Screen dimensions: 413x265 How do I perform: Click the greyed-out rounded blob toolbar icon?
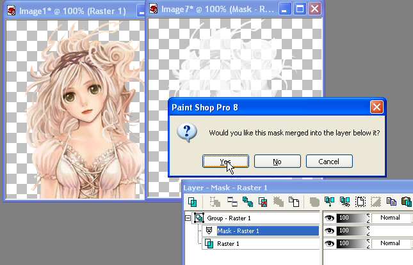314,202
